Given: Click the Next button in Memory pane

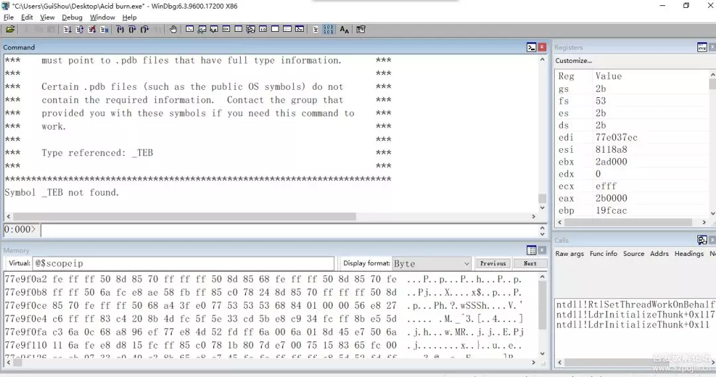Looking at the screenshot, I should [530, 264].
